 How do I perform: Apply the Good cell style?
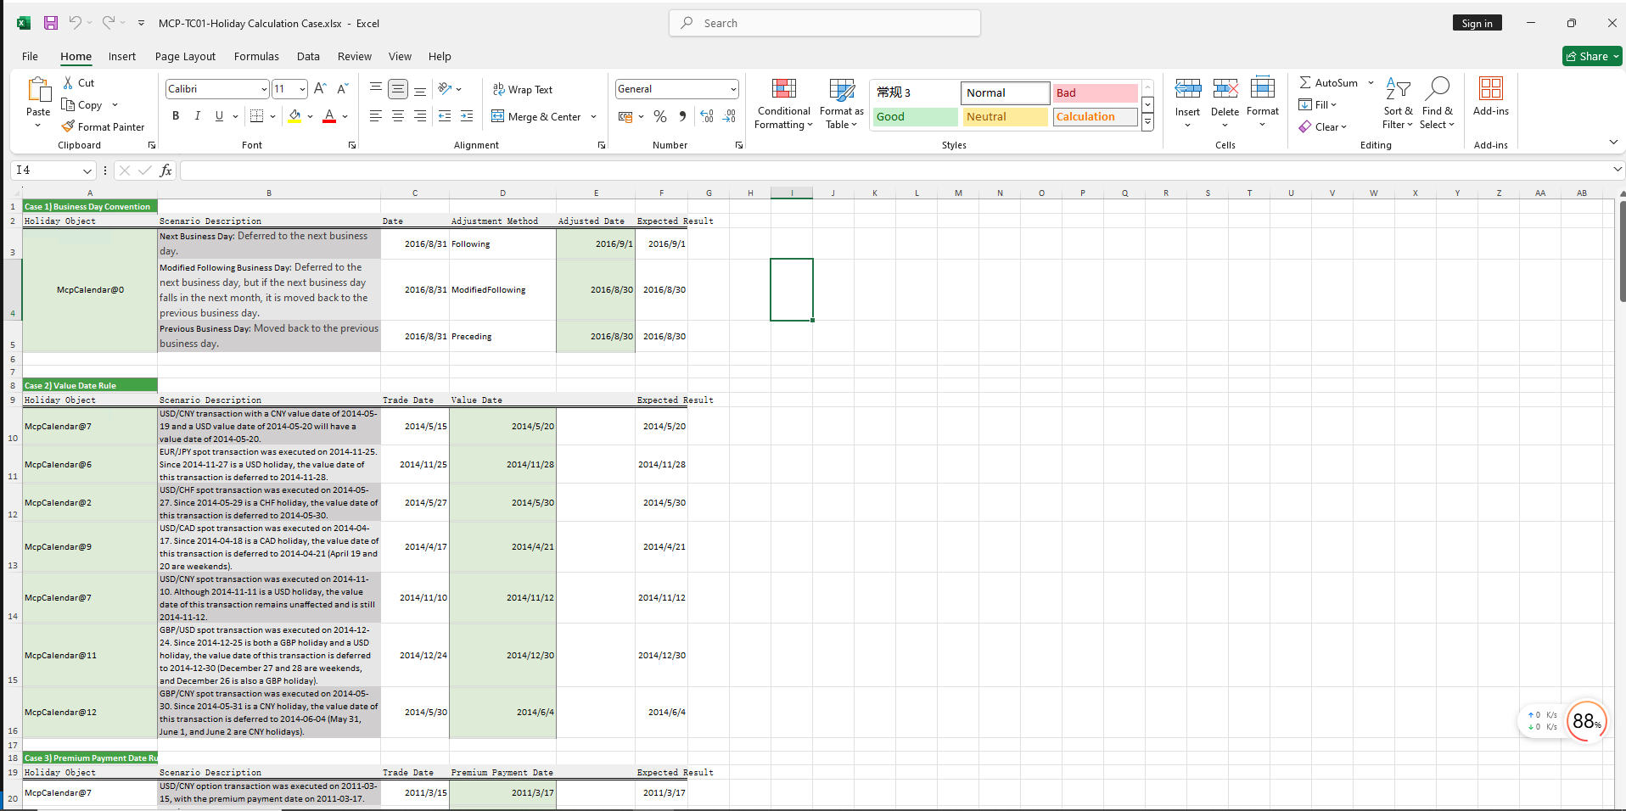point(916,116)
